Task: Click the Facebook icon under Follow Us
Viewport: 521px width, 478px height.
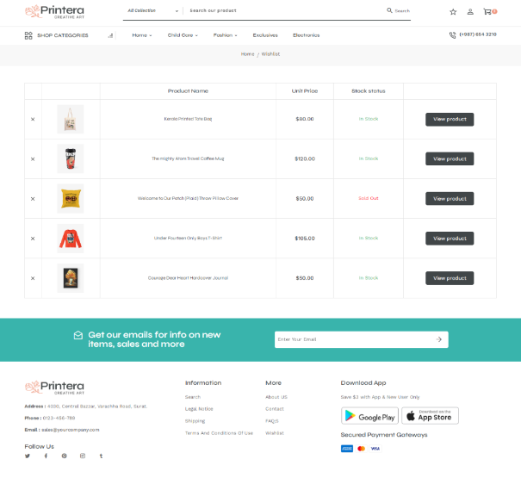Action: tap(46, 456)
